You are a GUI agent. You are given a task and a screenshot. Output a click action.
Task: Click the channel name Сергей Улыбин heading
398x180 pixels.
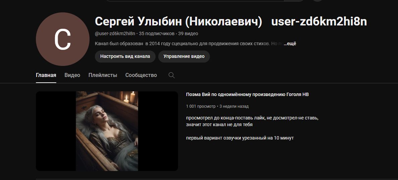coord(231,21)
